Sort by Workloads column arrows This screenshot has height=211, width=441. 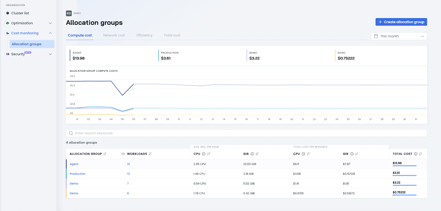150,154
